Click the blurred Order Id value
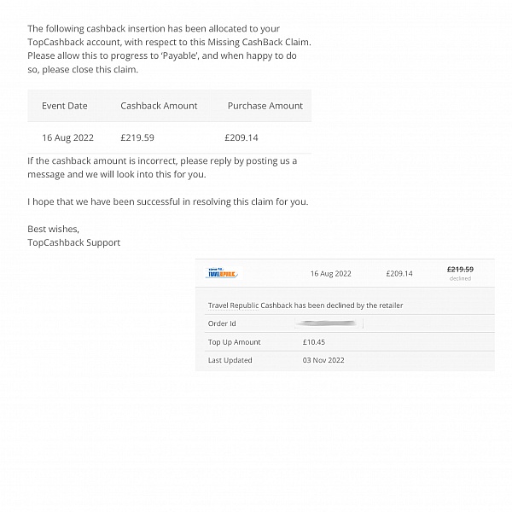The width and height of the screenshot is (512, 512). pos(329,323)
